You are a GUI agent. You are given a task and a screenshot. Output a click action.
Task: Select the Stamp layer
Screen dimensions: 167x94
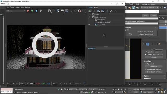tap(97, 15)
